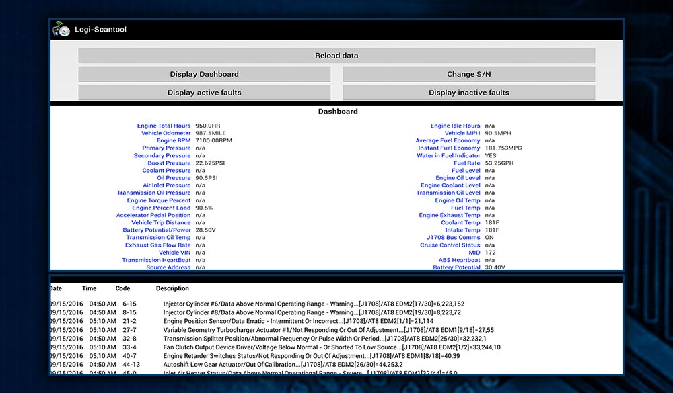Select the Exhaust Gas Flow Rate label
Viewport: 673px width, 393px height.
point(158,245)
